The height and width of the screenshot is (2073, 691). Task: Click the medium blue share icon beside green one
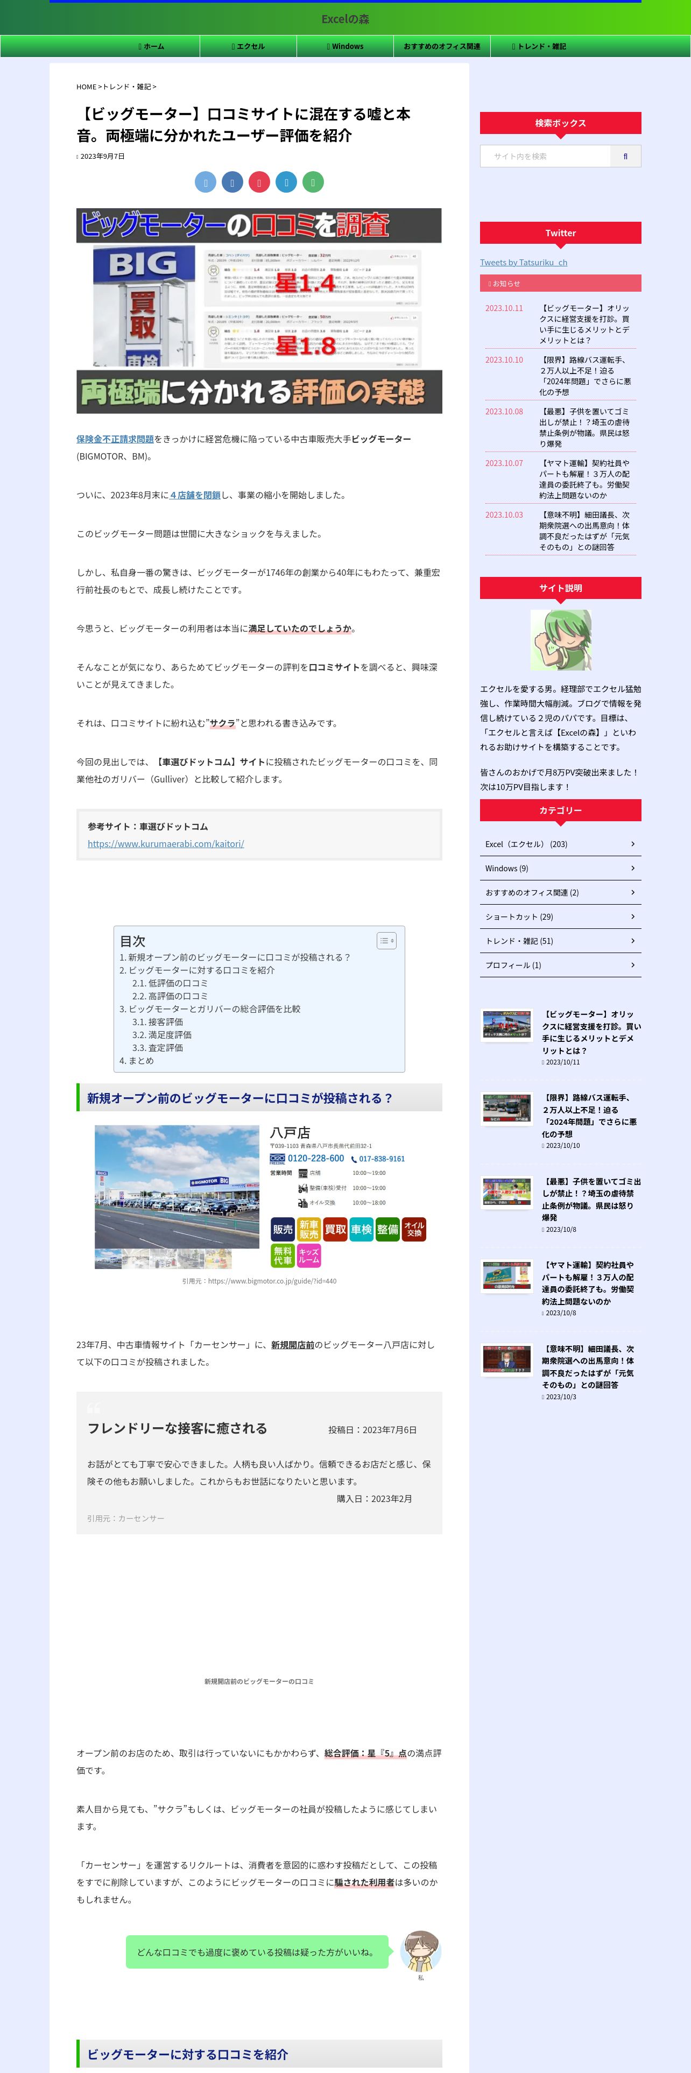pyautogui.click(x=286, y=182)
